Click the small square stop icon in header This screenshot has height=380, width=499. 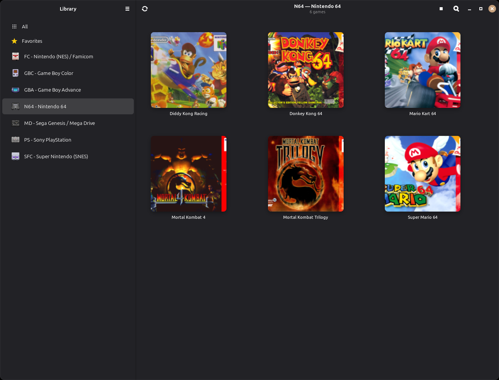[x=441, y=9]
